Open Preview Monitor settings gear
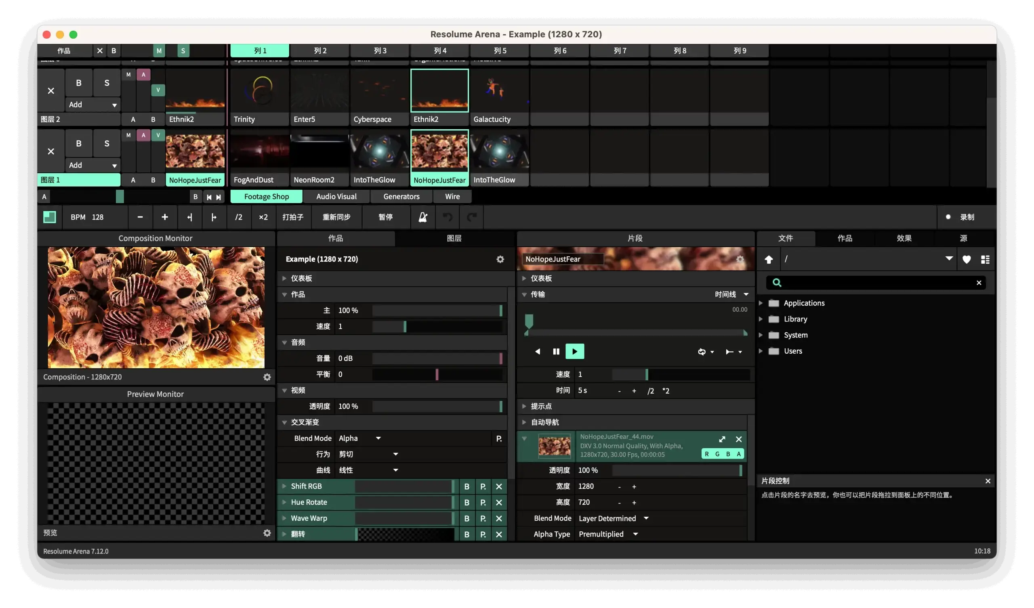The image size is (1034, 608). tap(267, 533)
